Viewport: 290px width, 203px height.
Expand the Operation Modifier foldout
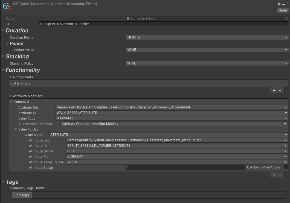point(20,124)
